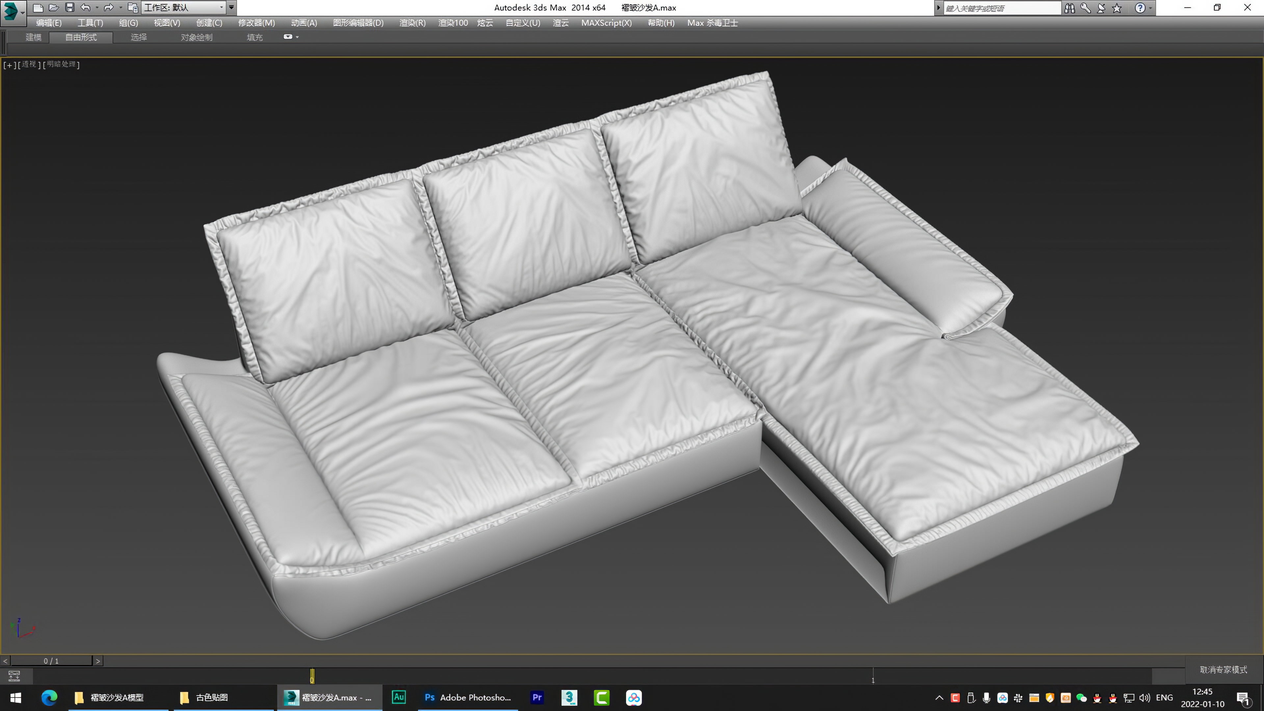The image size is (1264, 711).
Task: Click the Undo arrow icon
Action: coord(86,7)
